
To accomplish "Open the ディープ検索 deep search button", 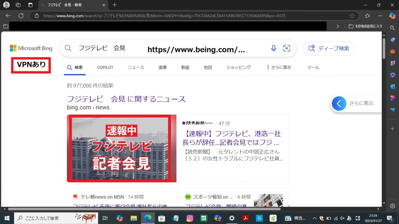I will click(x=329, y=49).
